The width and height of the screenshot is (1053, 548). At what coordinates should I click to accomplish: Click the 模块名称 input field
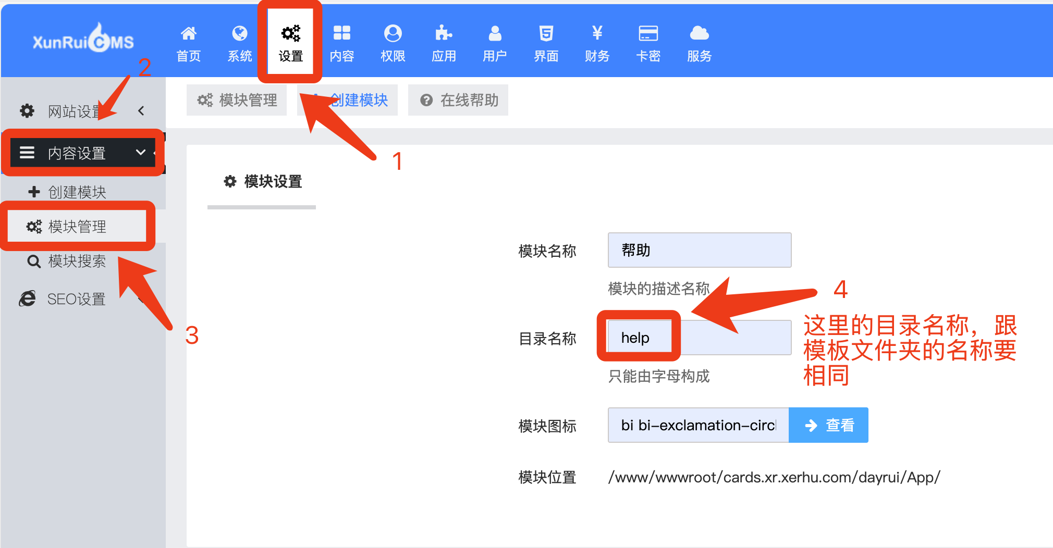(699, 250)
